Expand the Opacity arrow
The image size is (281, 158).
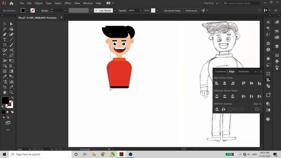141,11
